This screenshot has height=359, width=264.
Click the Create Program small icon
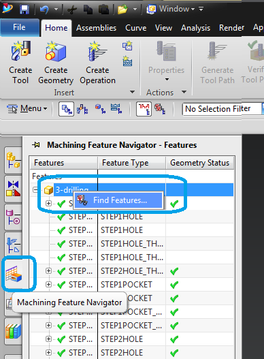(127, 46)
